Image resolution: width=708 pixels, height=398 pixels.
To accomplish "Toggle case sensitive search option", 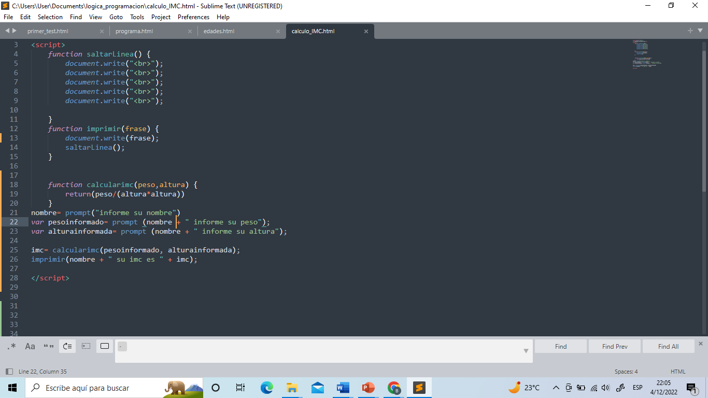I will pyautogui.click(x=30, y=346).
